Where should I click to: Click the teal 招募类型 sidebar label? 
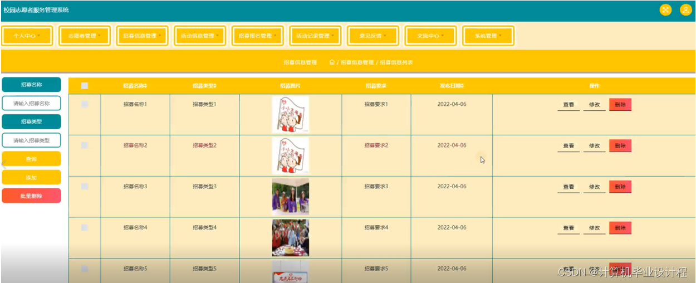(31, 121)
